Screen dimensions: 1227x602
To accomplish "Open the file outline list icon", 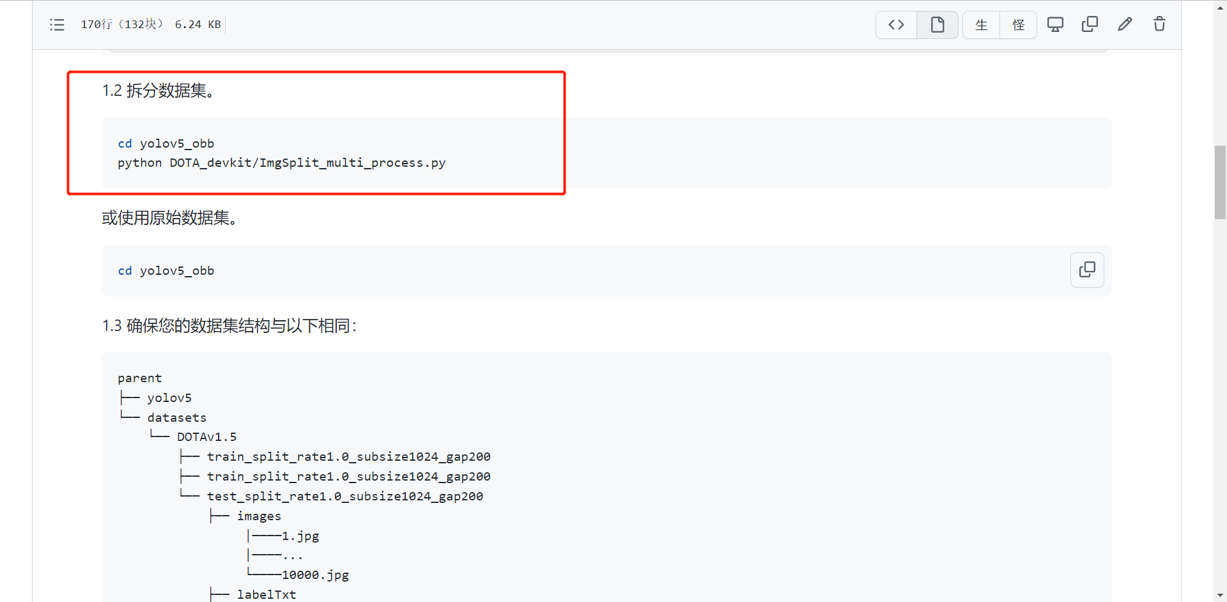I will coord(57,24).
